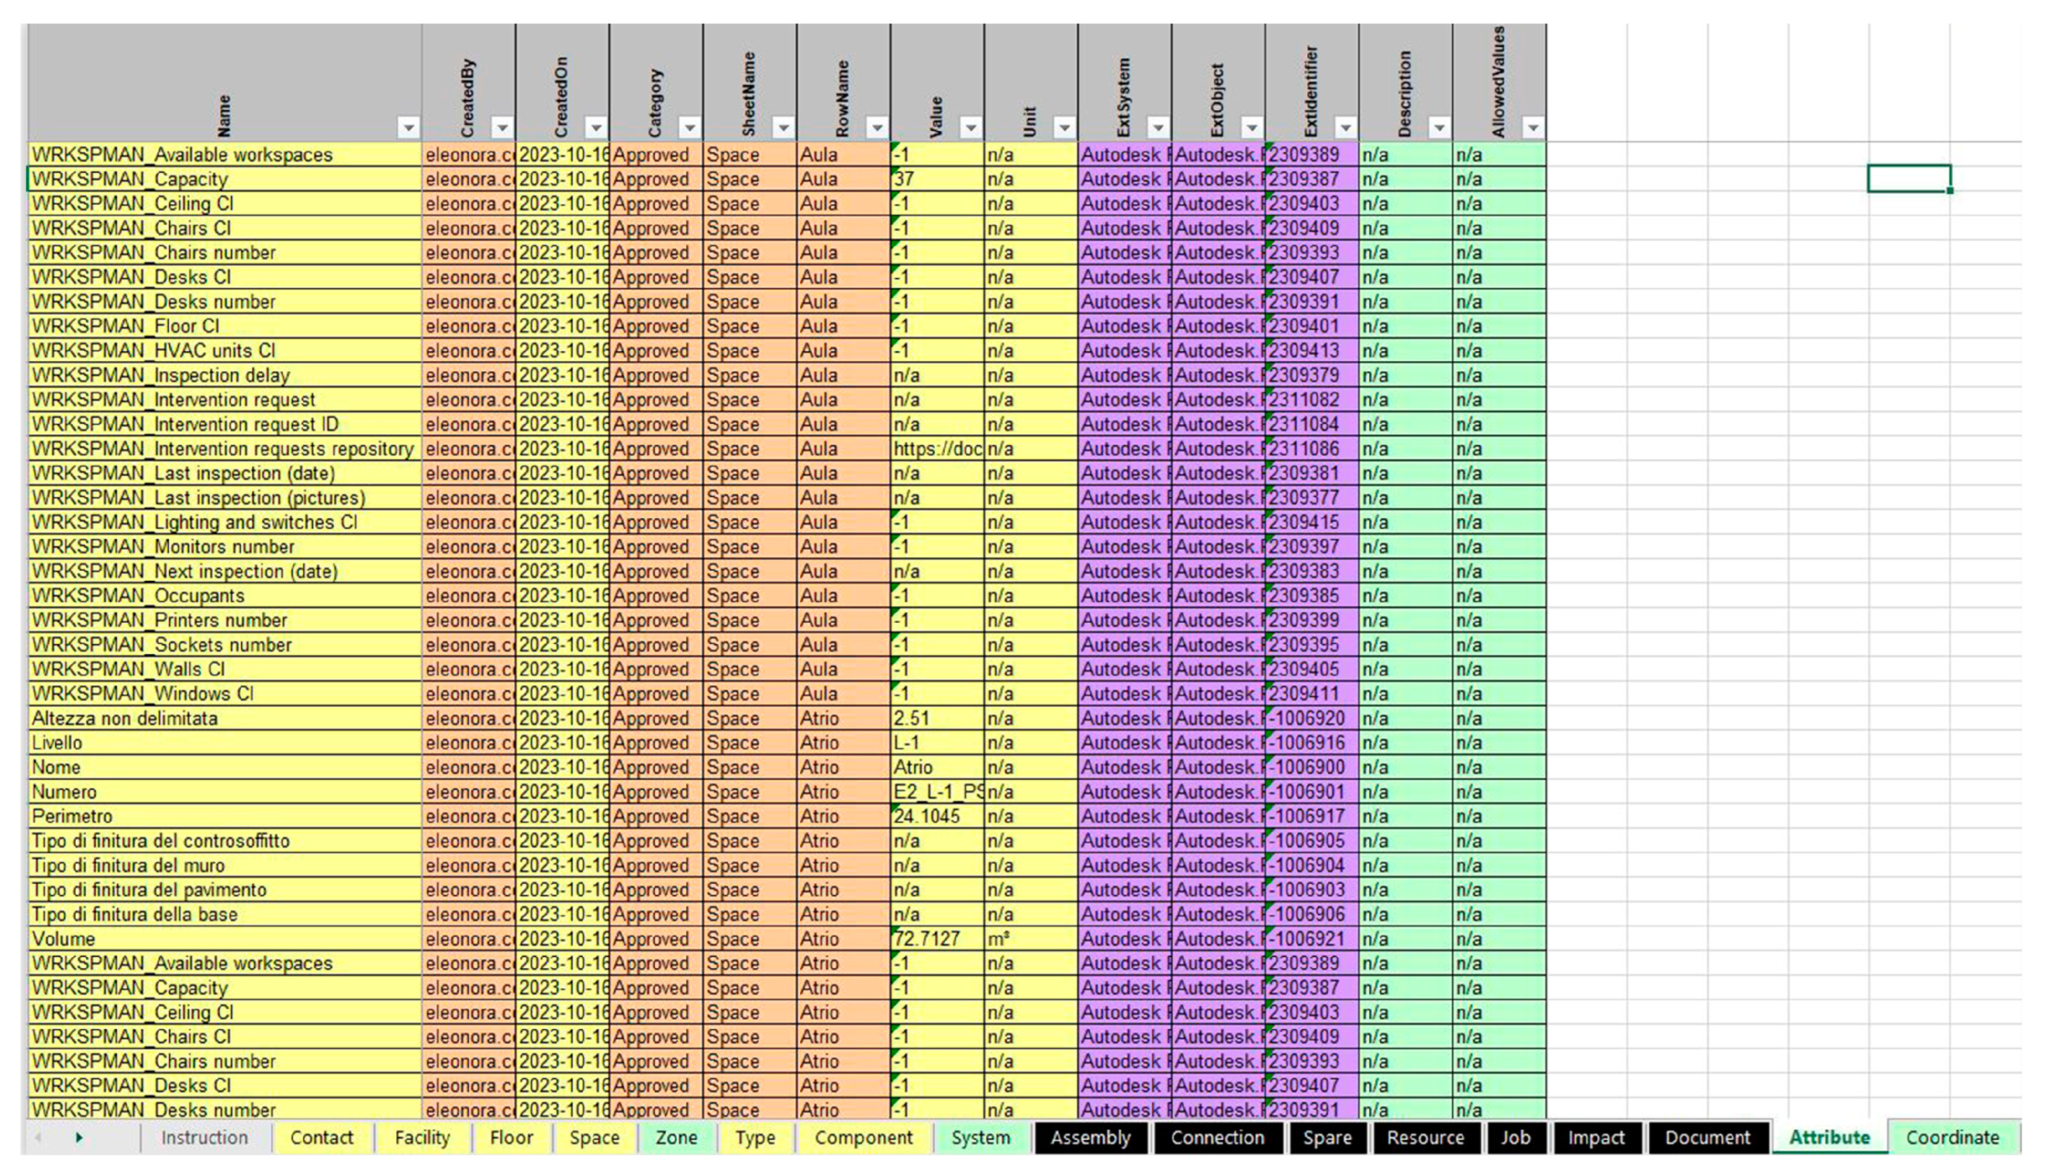Open the Value column filter dropdown
The height and width of the screenshot is (1175, 2047).
point(970,127)
